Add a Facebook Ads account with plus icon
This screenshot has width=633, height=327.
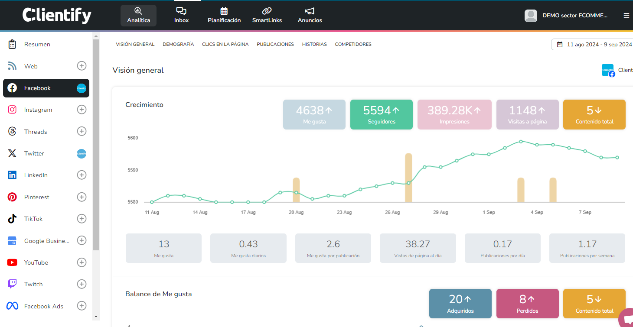pos(82,306)
